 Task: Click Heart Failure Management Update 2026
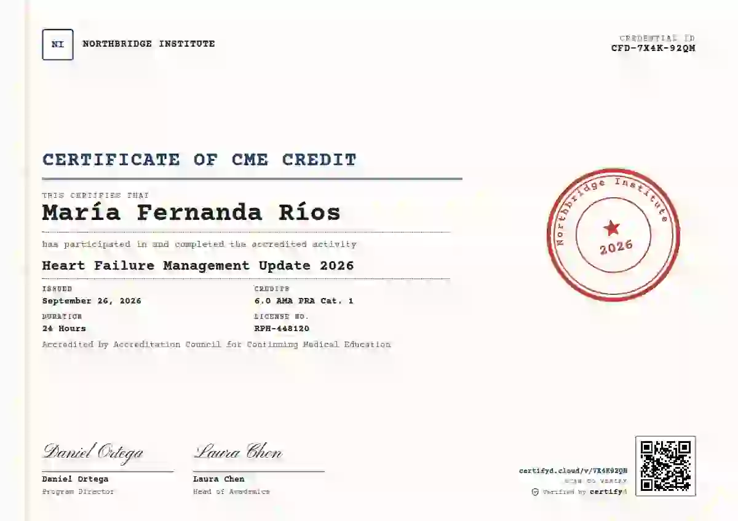[x=198, y=265]
